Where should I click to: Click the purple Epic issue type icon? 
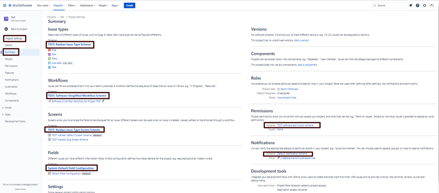pos(49,54)
